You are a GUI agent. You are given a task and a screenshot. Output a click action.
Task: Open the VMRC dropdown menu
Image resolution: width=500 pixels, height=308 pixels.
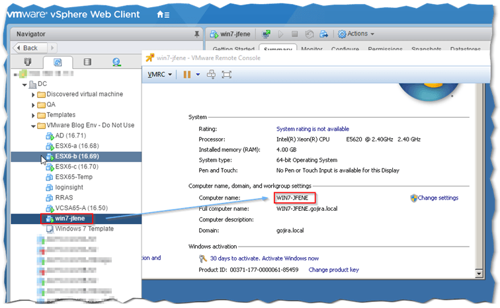159,75
